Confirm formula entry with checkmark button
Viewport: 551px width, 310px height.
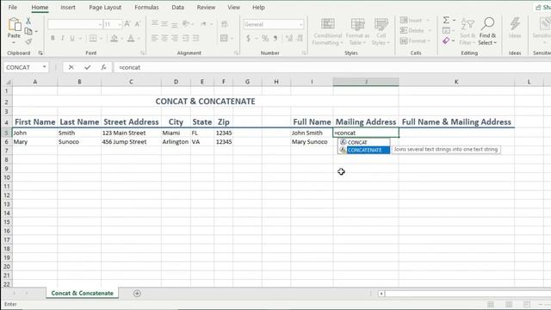[88, 67]
